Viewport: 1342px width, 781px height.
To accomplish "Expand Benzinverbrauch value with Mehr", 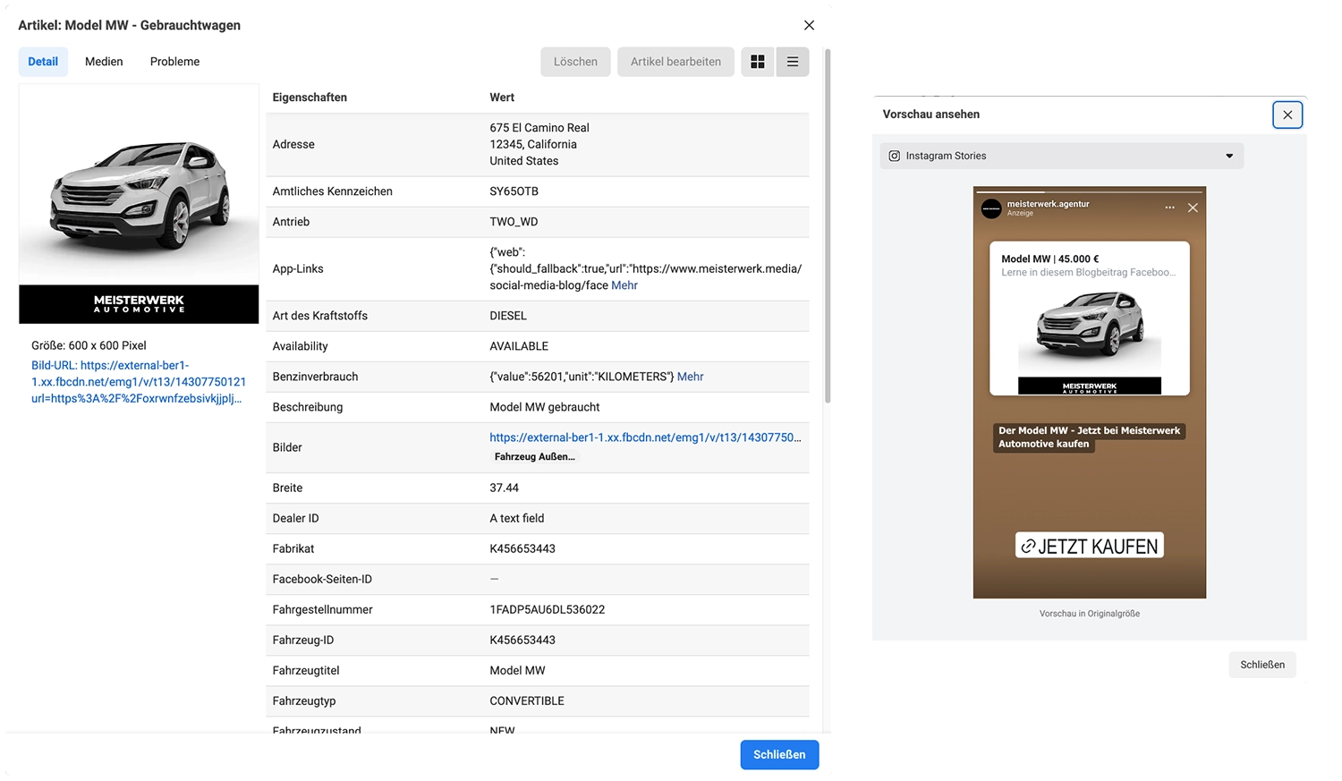I will pos(690,377).
